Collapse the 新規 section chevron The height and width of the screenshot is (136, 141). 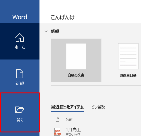46,31
